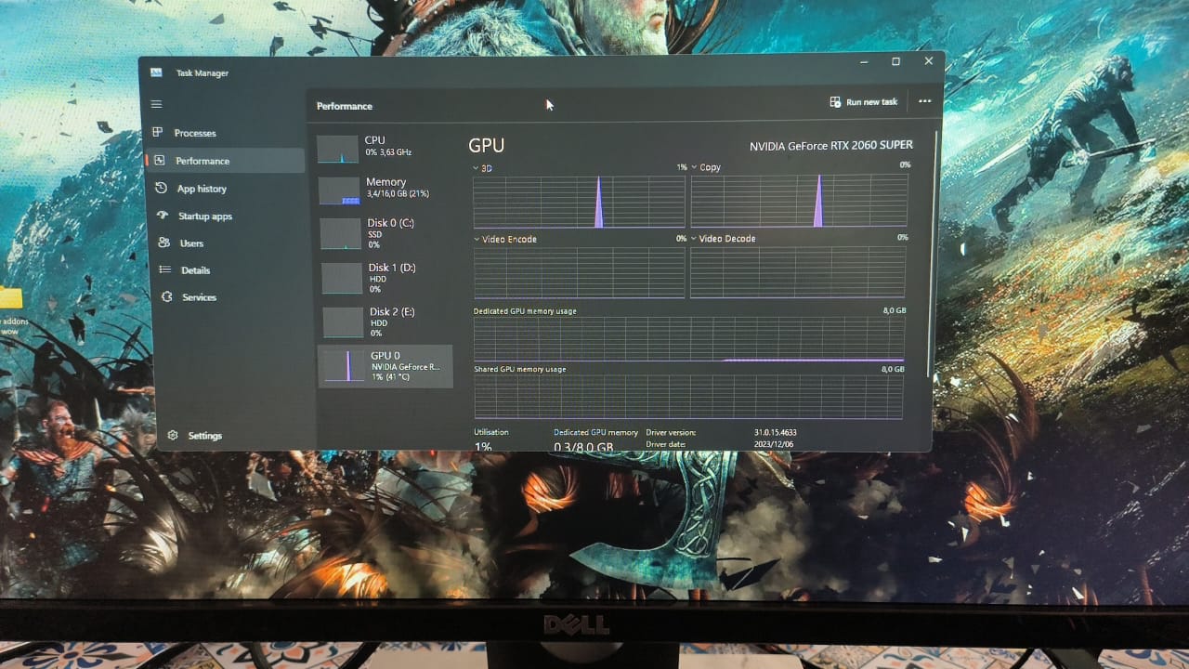The image size is (1189, 669).
Task: Open the Details list icon
Action: tap(165, 269)
